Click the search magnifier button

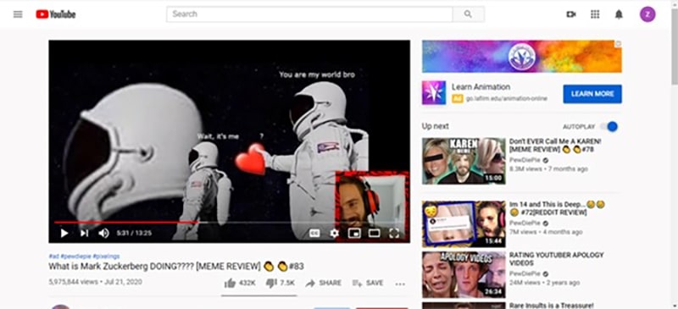(x=469, y=14)
